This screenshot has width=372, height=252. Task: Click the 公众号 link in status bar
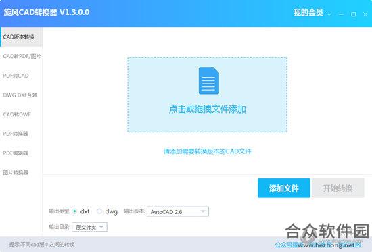click(x=286, y=245)
